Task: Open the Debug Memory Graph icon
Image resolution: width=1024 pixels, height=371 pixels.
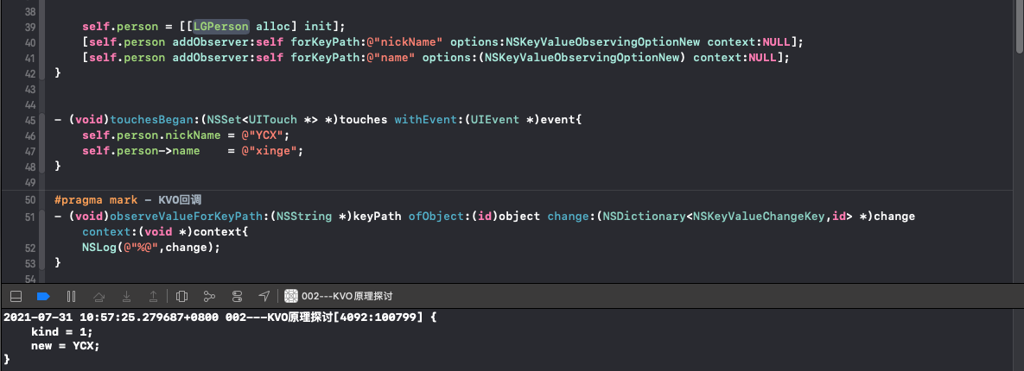Action: [x=210, y=297]
